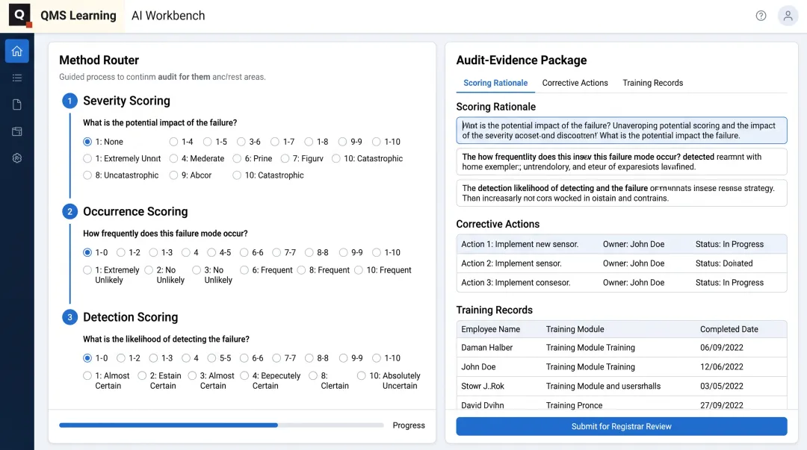Click the Completed Date column header

pos(729,329)
